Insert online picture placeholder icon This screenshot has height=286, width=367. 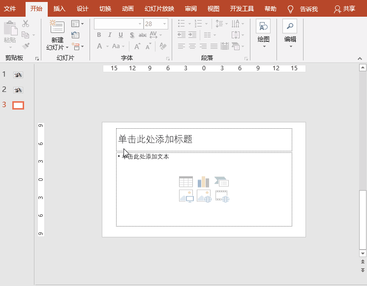click(204, 196)
